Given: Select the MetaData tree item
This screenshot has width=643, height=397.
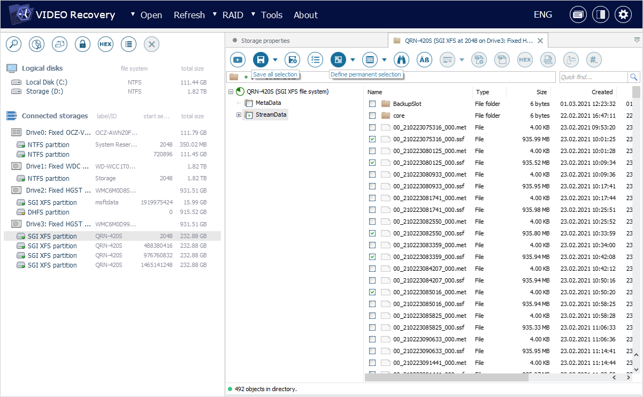Looking at the screenshot, I should point(268,103).
